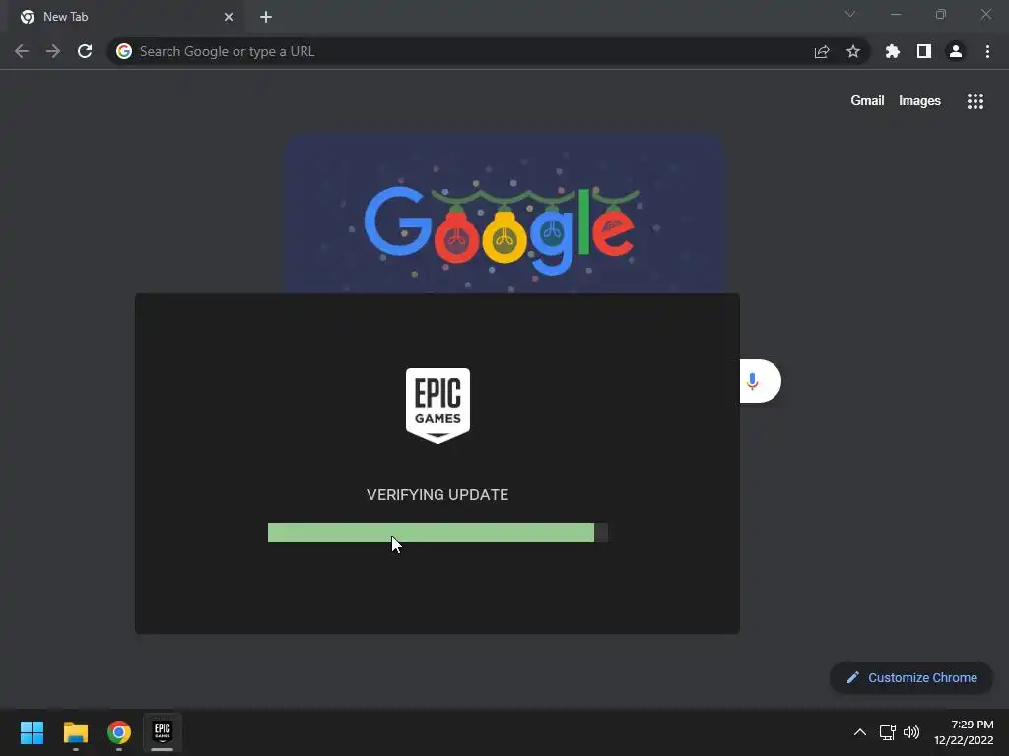The height and width of the screenshot is (756, 1009).
Task: Click the voice search microphone
Action: (x=752, y=381)
